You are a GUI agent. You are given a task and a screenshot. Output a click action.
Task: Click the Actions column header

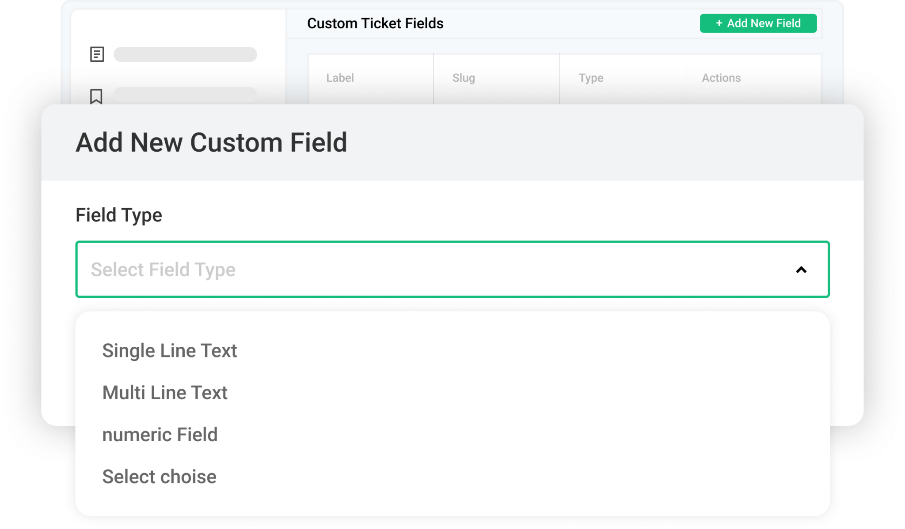(x=721, y=78)
